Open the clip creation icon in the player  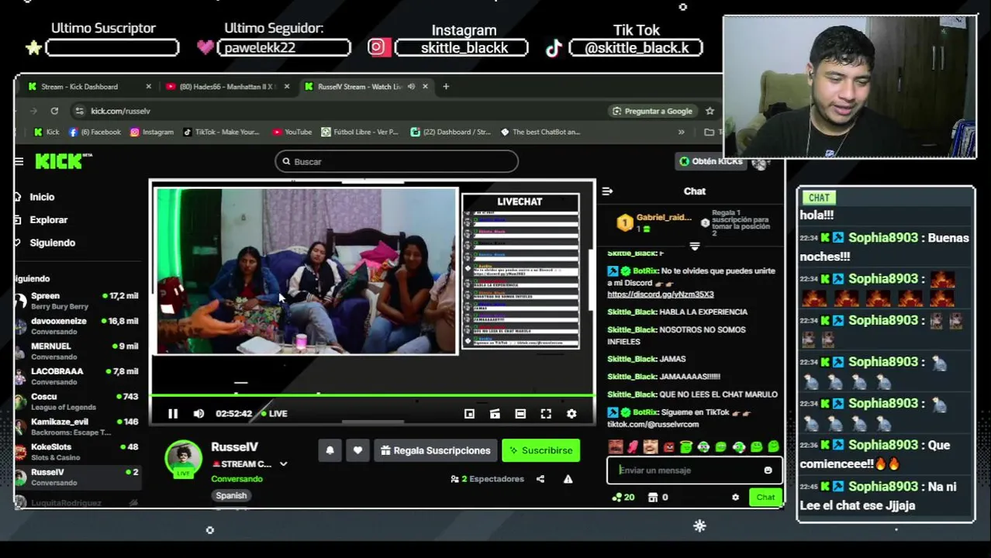[x=495, y=414]
